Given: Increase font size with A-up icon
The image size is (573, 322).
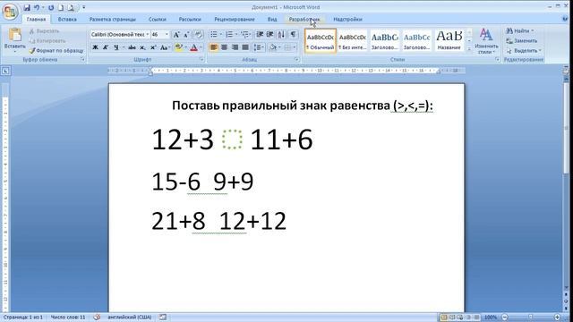Looking at the screenshot, I should click(176, 35).
